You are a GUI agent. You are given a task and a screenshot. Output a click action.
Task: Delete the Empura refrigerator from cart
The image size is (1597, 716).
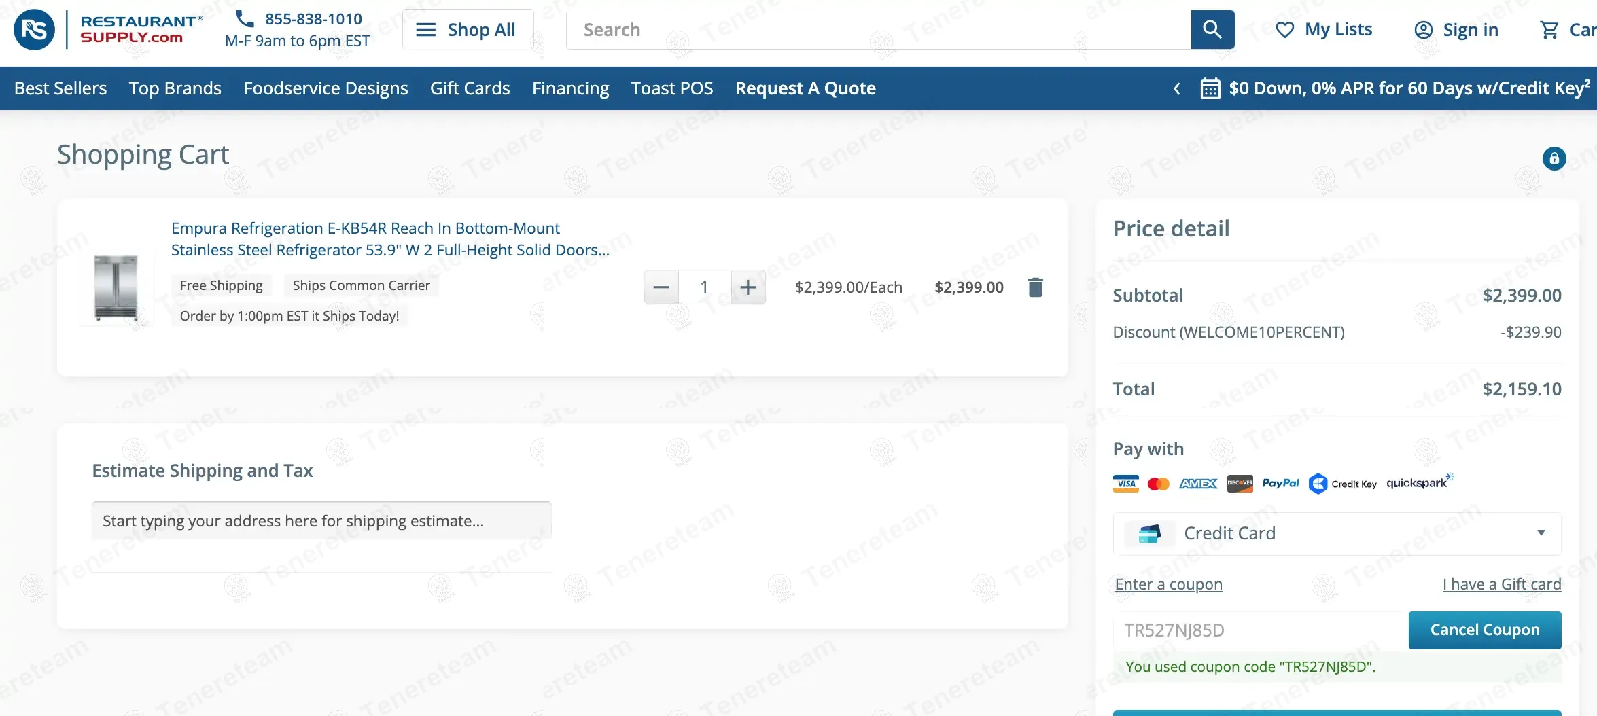click(1035, 287)
